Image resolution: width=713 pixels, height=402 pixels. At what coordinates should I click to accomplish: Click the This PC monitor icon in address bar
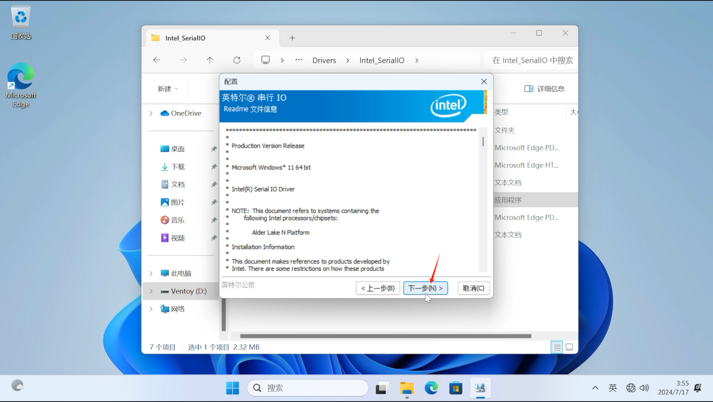[266, 60]
